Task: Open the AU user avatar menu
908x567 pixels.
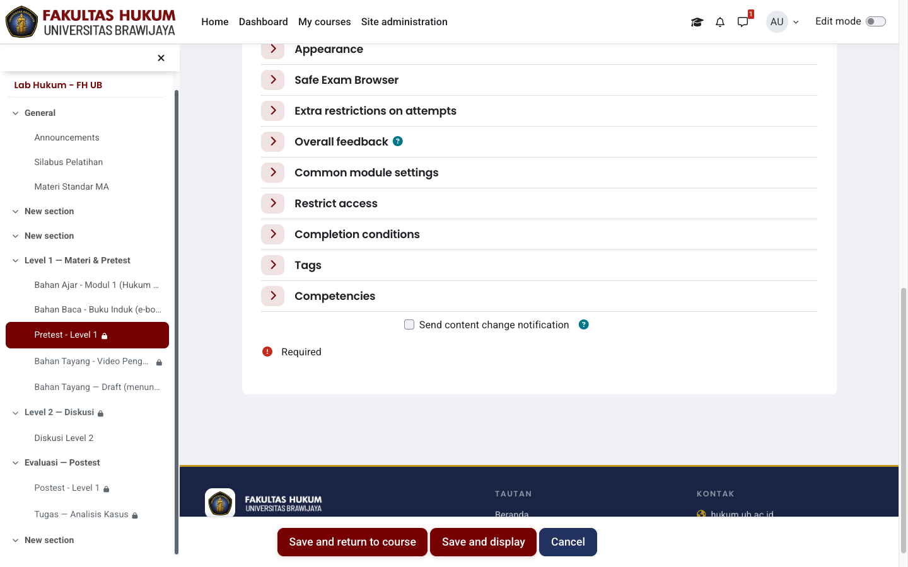Action: pyautogui.click(x=777, y=21)
